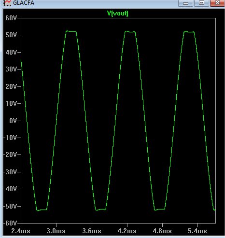Click the GLACFA window plot icon
This screenshot has width=225, height=238.
[x=7, y=3]
